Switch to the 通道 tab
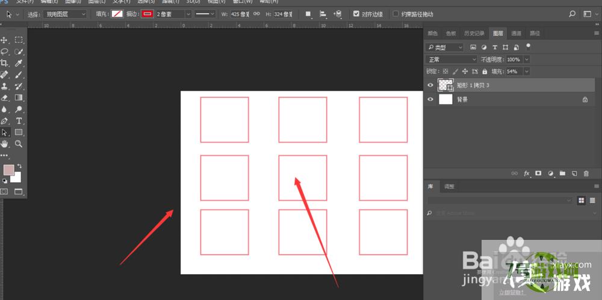 click(x=517, y=34)
